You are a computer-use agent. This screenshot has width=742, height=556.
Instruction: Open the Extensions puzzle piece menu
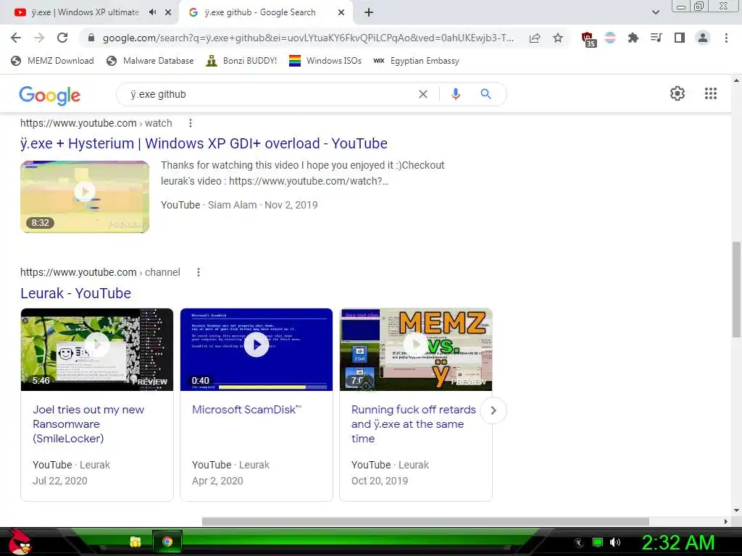click(x=633, y=38)
